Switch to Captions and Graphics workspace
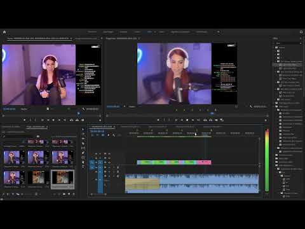Image resolution: width=305 pixels, height=229 pixels. (180, 32)
